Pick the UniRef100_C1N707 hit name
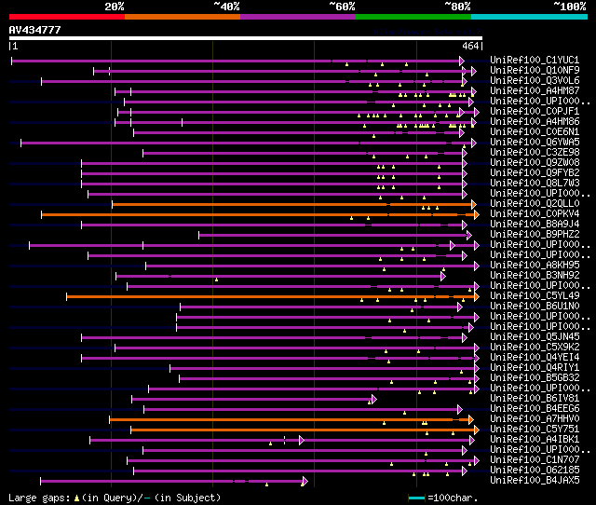This screenshot has width=596, height=505. pyautogui.click(x=535, y=460)
